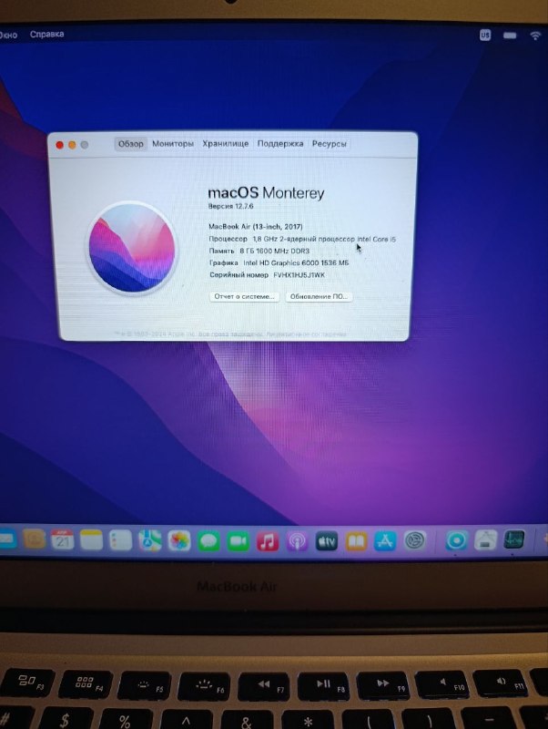This screenshot has height=729, width=548.
Task: Click the Отчет о системе button
Action: point(244,297)
